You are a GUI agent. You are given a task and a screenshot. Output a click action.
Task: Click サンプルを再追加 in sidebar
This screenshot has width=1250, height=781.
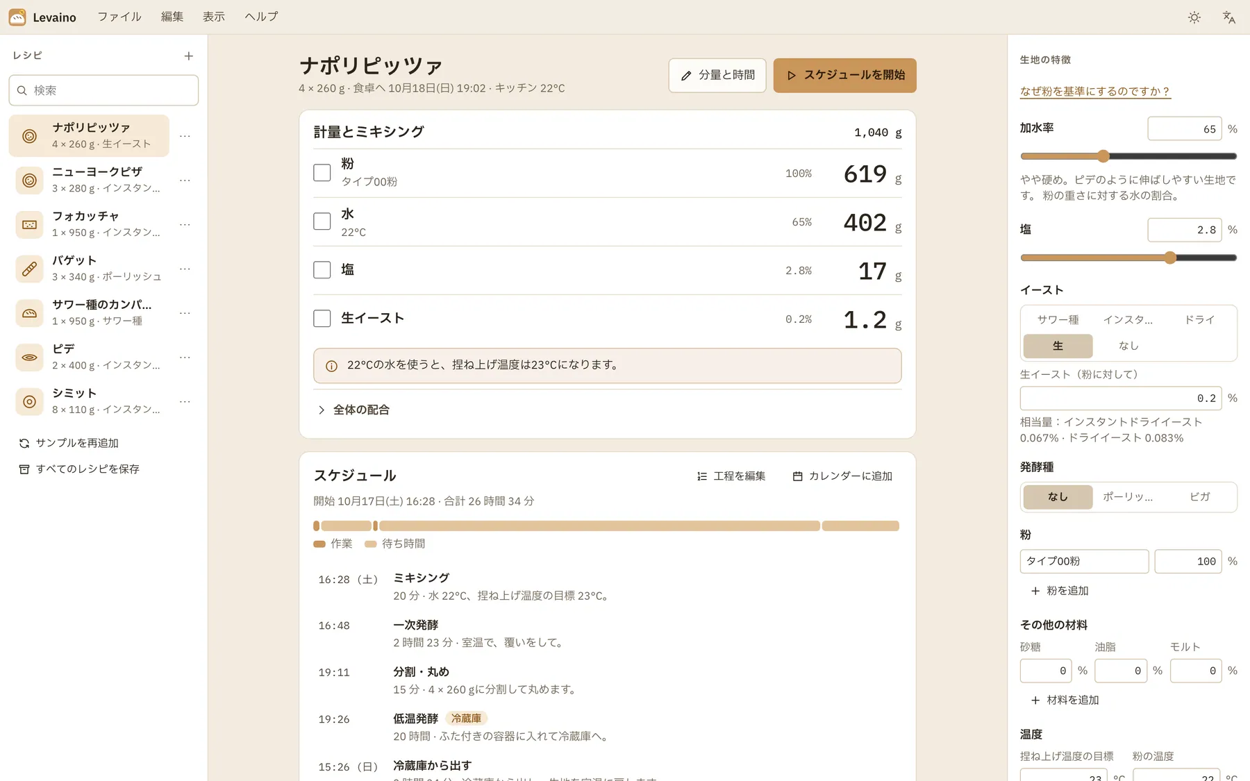pos(69,443)
